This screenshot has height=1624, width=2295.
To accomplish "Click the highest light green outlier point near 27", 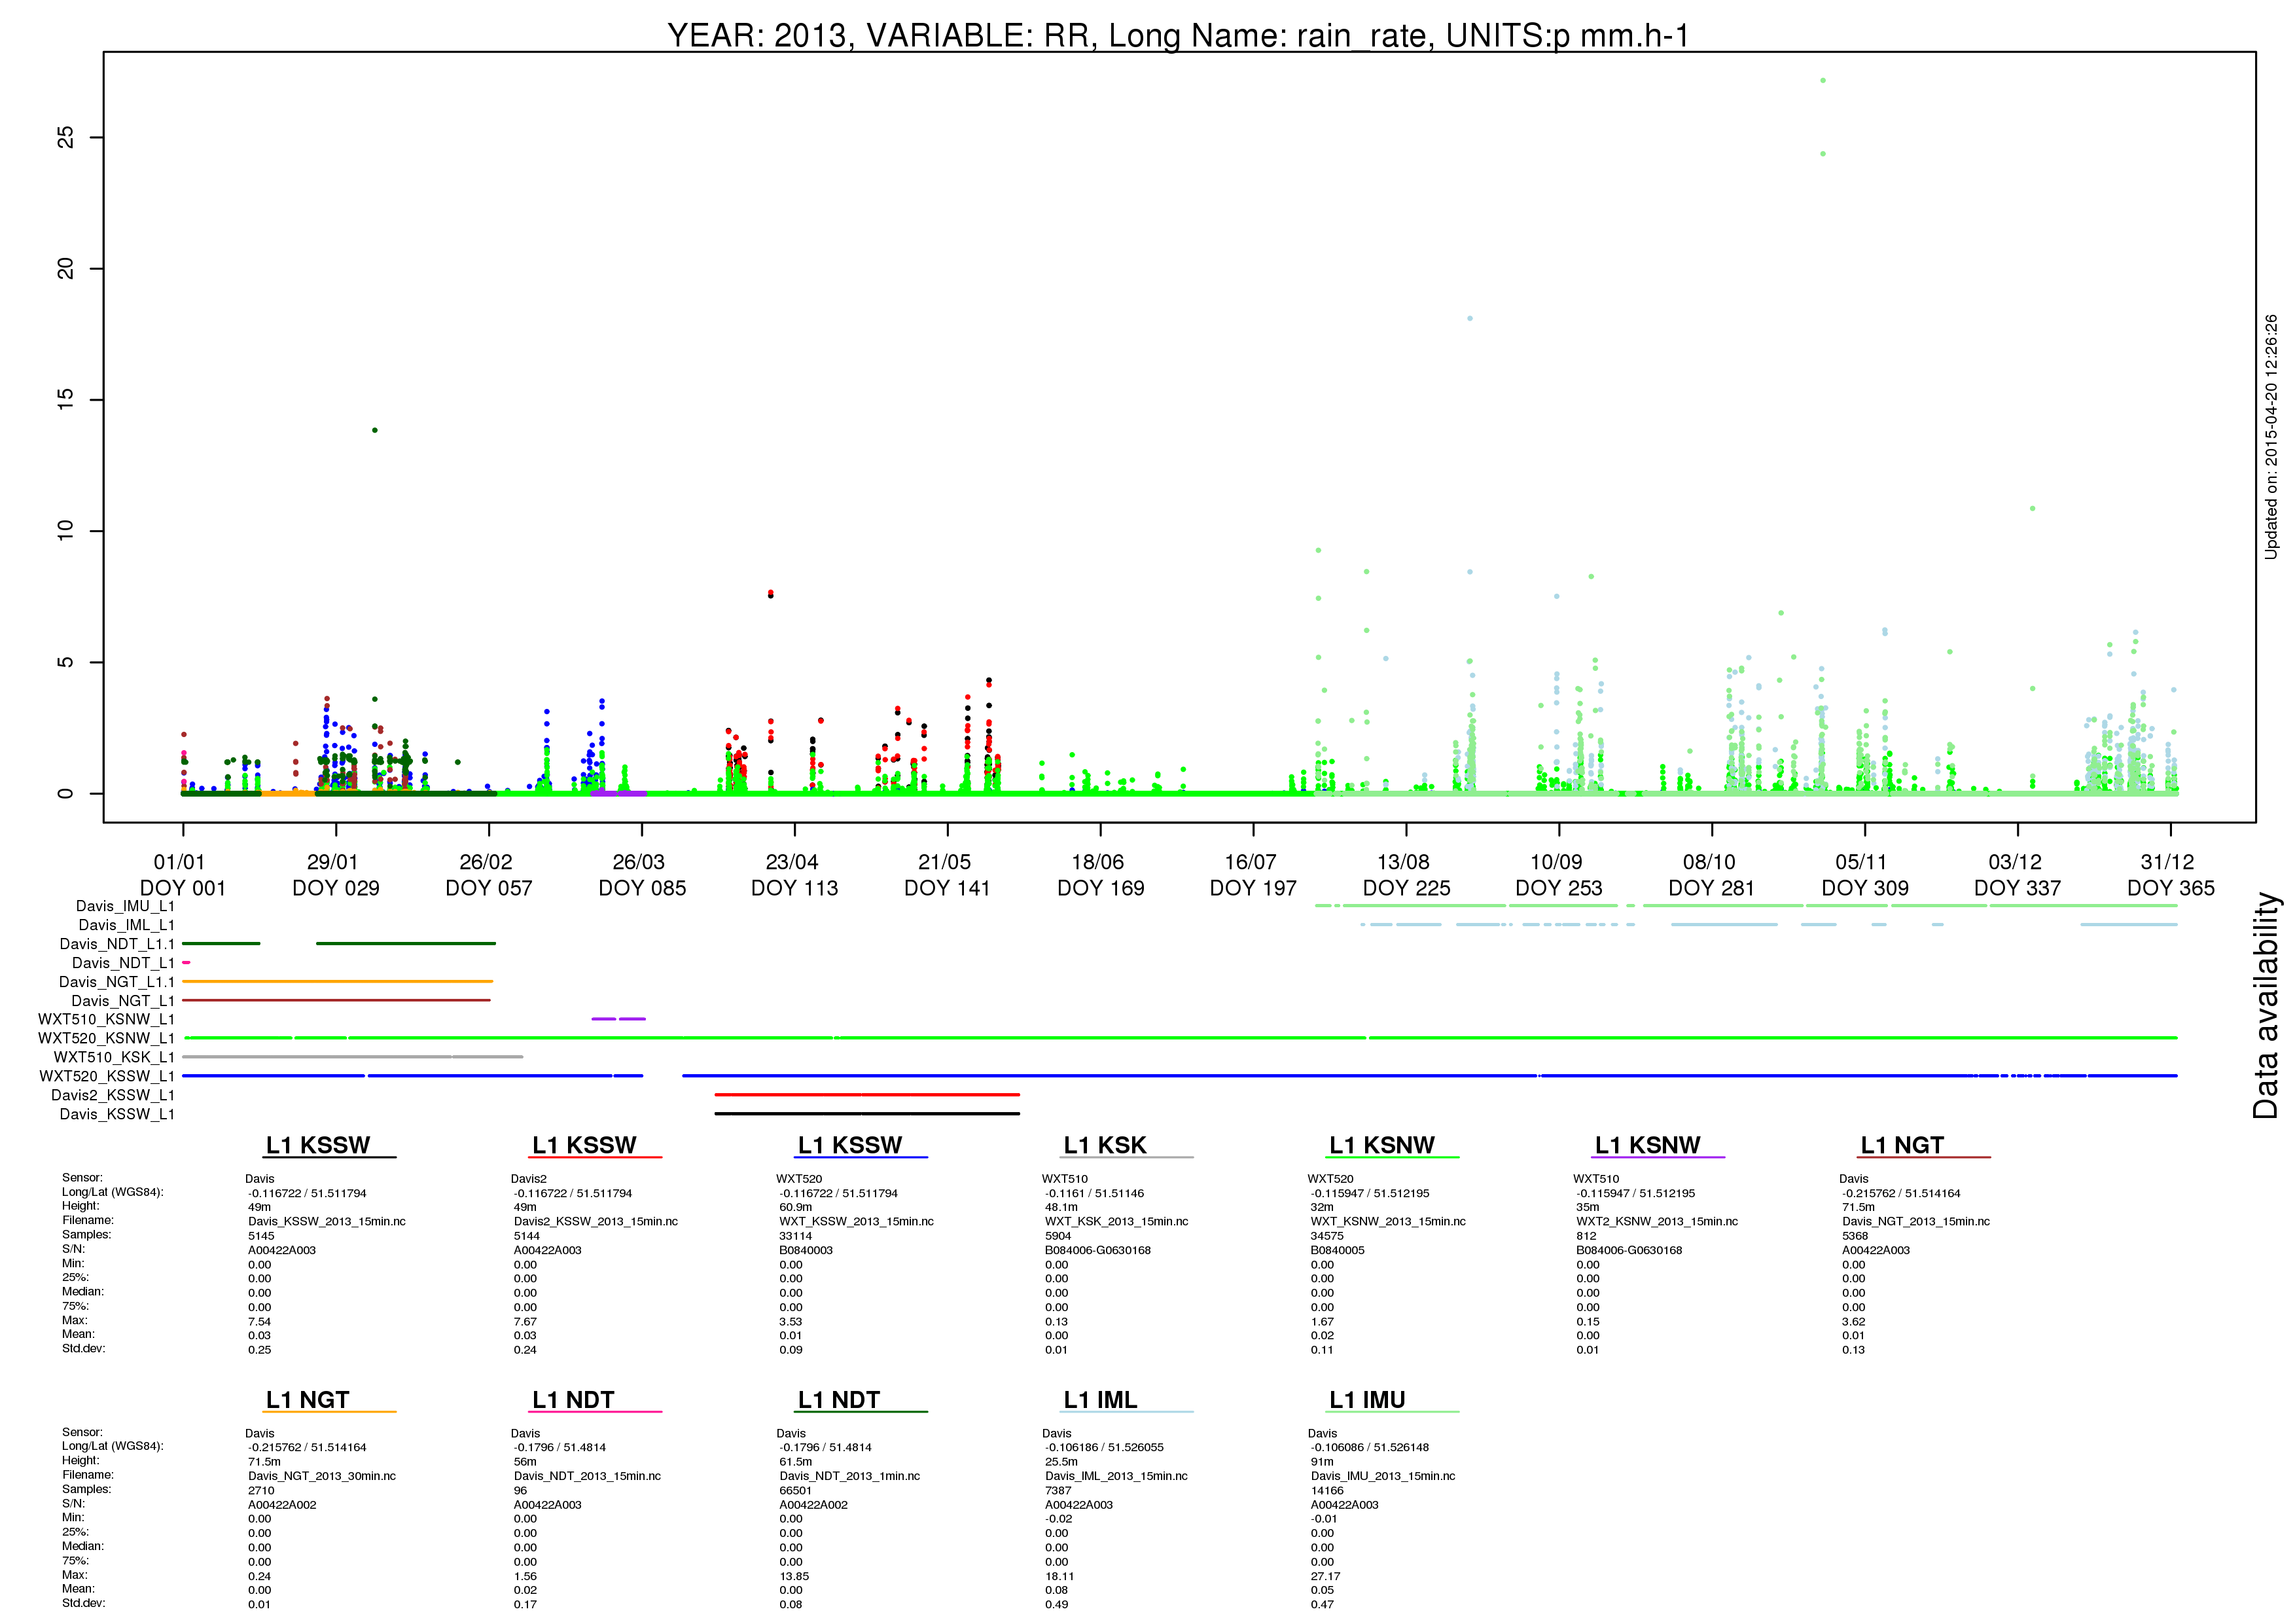I will tap(1823, 81).
